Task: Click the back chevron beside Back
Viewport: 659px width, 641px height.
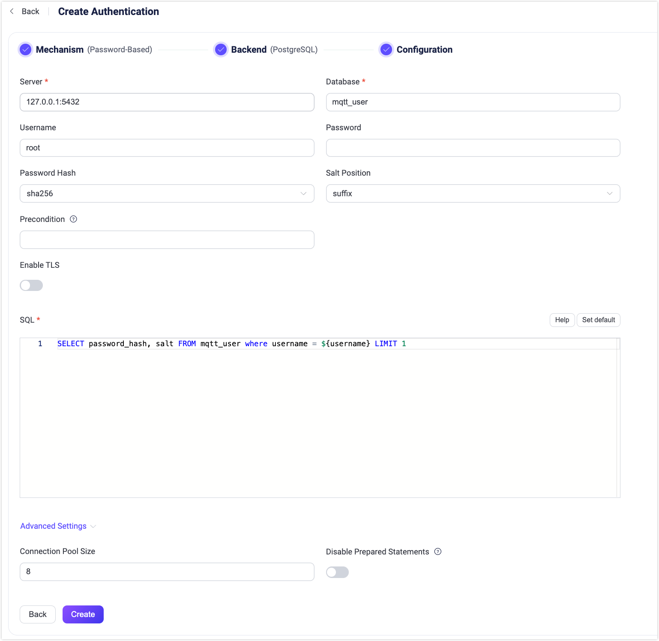Action: (11, 11)
